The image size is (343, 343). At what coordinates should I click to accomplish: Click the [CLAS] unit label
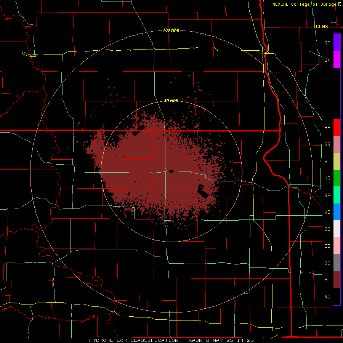pyautogui.click(x=322, y=26)
